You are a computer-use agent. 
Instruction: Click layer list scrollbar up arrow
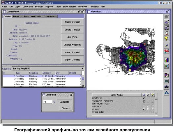click(156, 98)
